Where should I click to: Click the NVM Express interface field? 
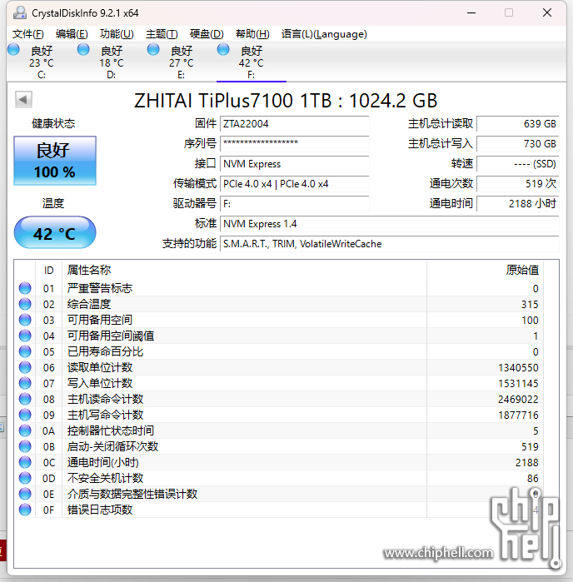pos(295,164)
